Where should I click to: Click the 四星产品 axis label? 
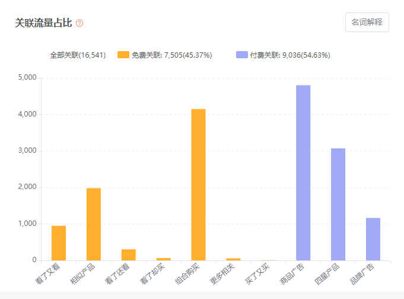327,273
